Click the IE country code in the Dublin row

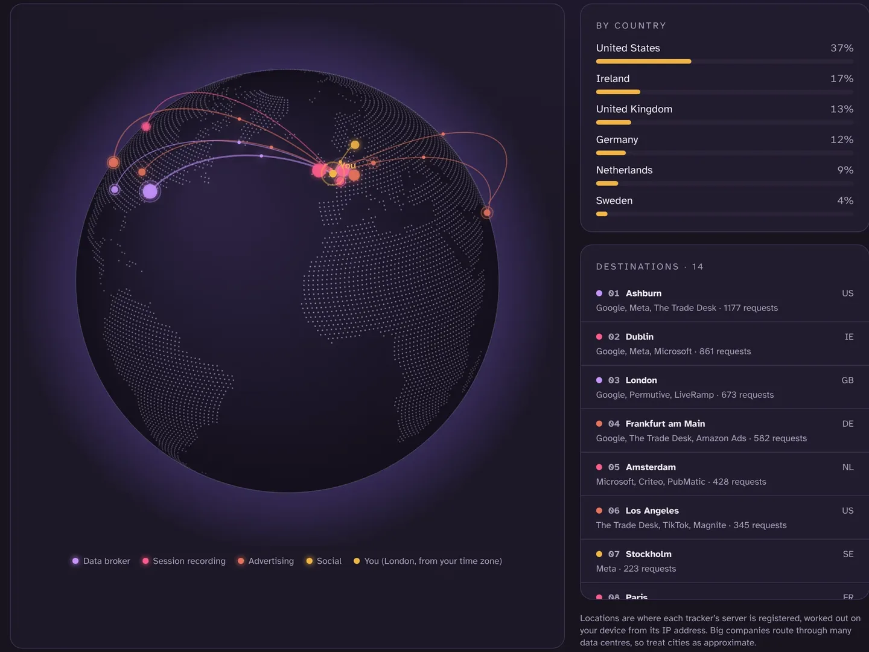tap(849, 337)
